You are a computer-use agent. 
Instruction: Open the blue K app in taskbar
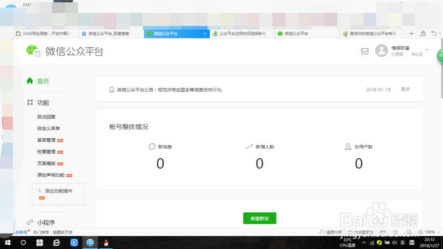(x=74, y=242)
